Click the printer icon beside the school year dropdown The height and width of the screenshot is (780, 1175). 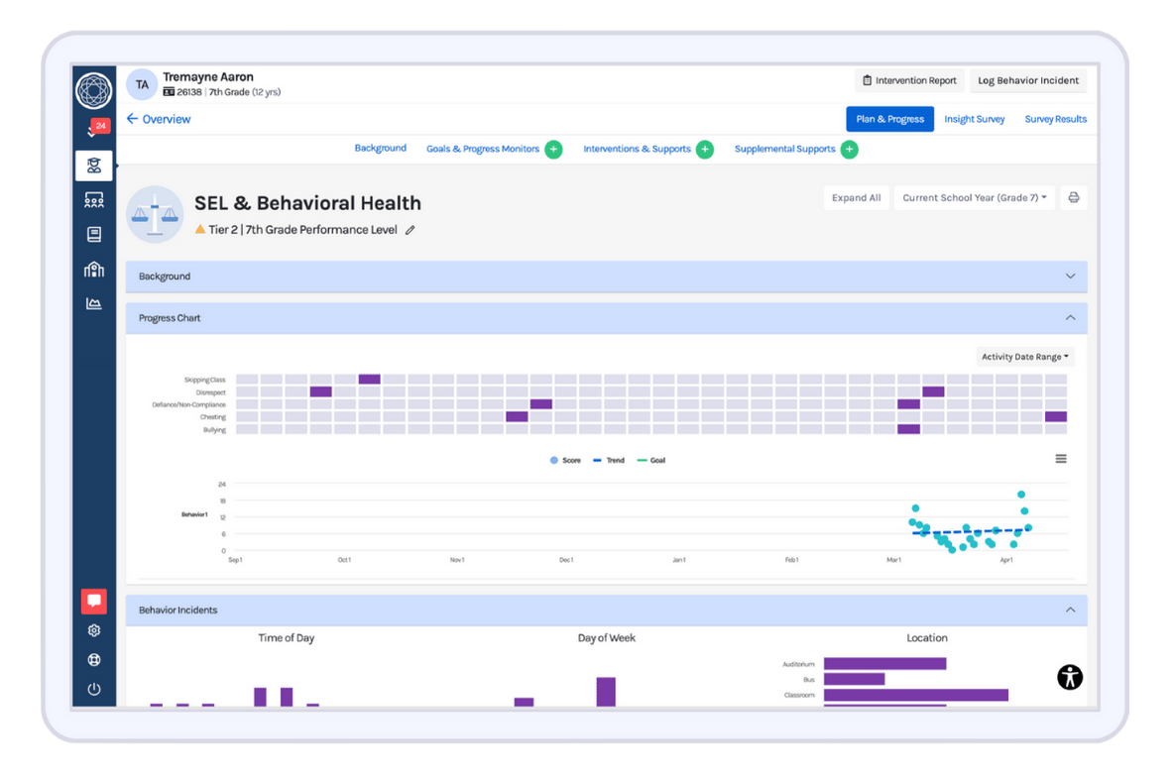tap(1073, 197)
